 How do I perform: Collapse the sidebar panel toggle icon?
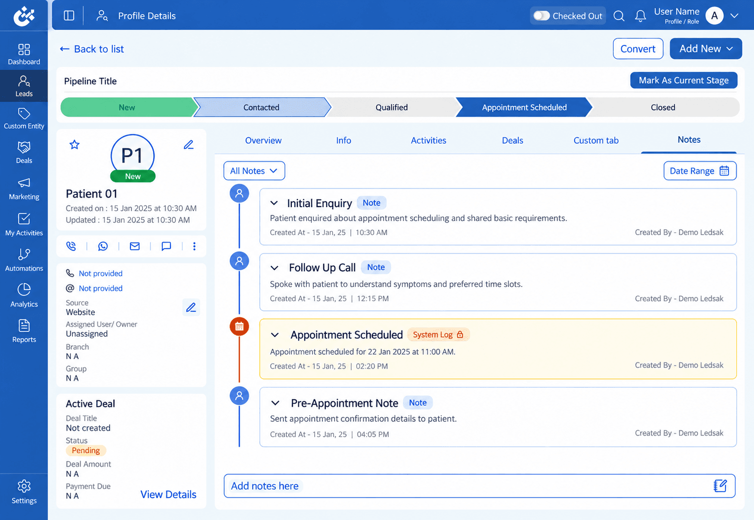click(69, 15)
